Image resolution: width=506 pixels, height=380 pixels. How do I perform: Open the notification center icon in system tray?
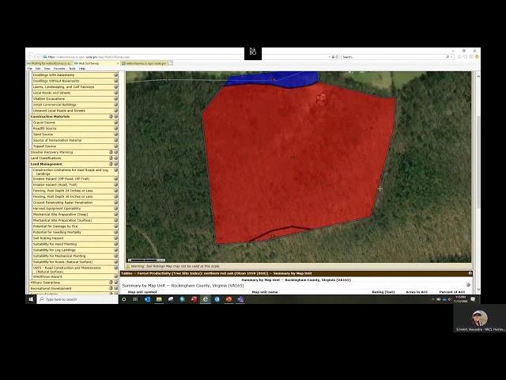pos(473,299)
